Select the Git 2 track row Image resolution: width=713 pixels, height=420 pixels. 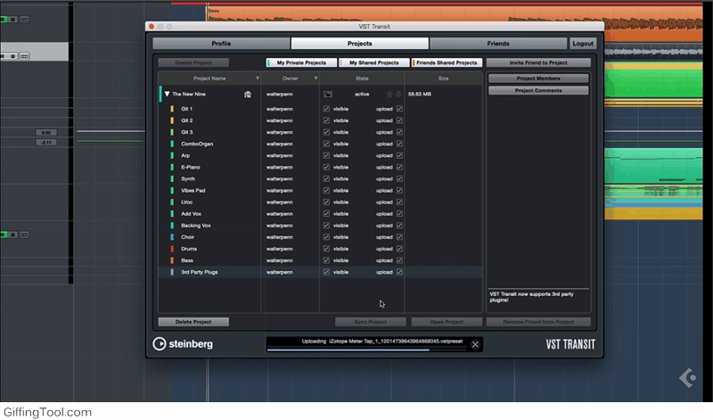pos(320,120)
